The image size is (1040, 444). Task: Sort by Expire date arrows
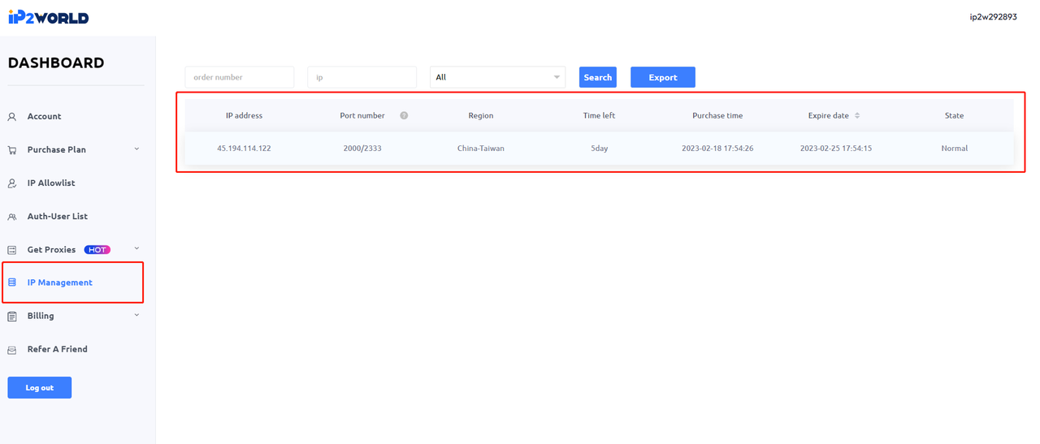[857, 115]
